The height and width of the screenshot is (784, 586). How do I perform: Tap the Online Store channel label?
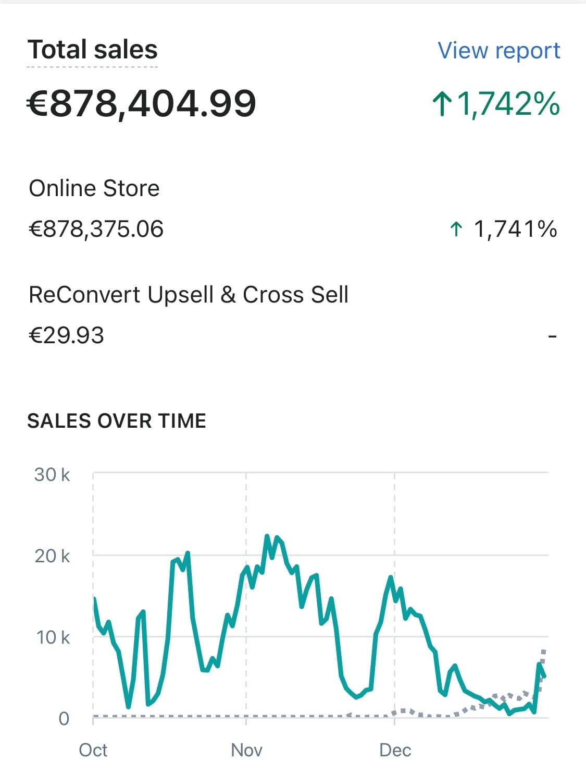pyautogui.click(x=94, y=188)
